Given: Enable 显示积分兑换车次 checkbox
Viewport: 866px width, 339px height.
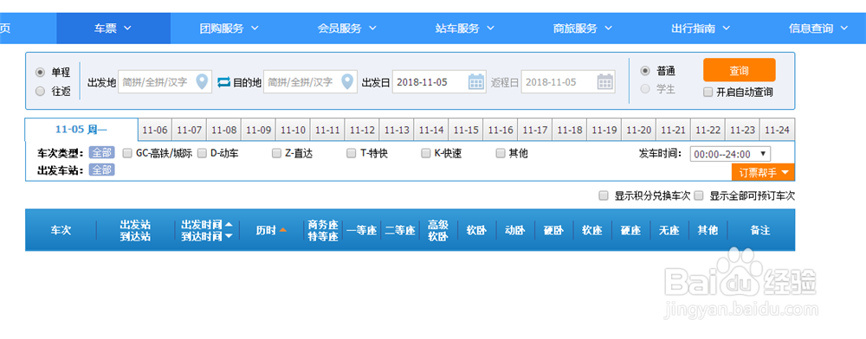Looking at the screenshot, I should pyautogui.click(x=604, y=195).
